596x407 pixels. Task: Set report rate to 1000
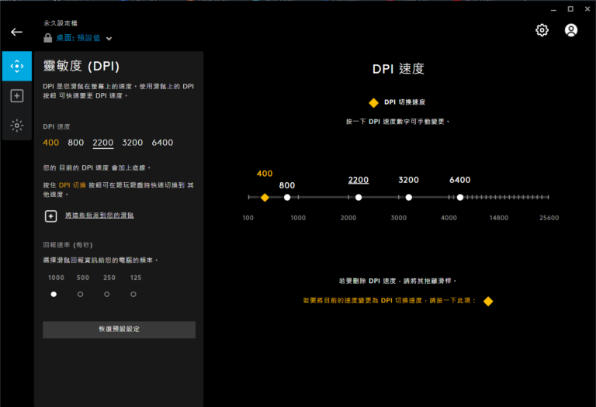[x=54, y=295]
